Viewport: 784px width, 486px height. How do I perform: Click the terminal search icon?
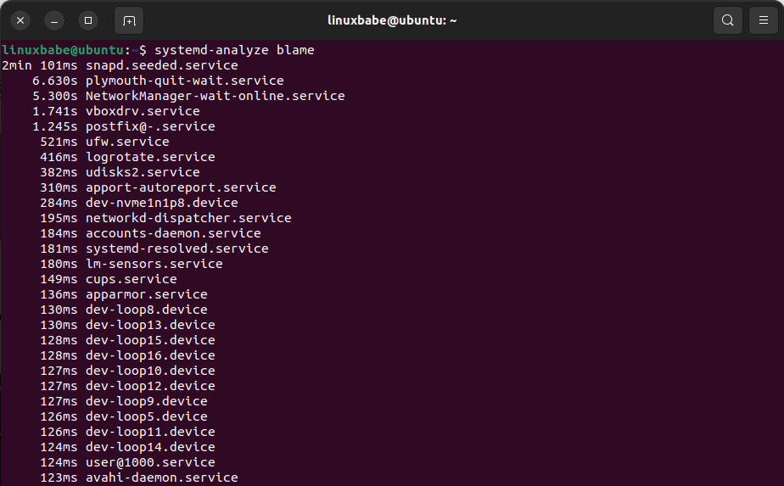pyautogui.click(x=728, y=20)
